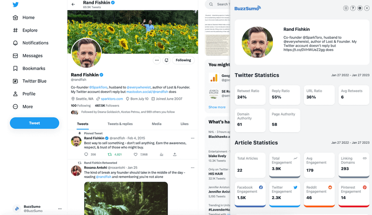Switch to the Media tab
Viewport: 372px width, 215px height.
pos(157,124)
